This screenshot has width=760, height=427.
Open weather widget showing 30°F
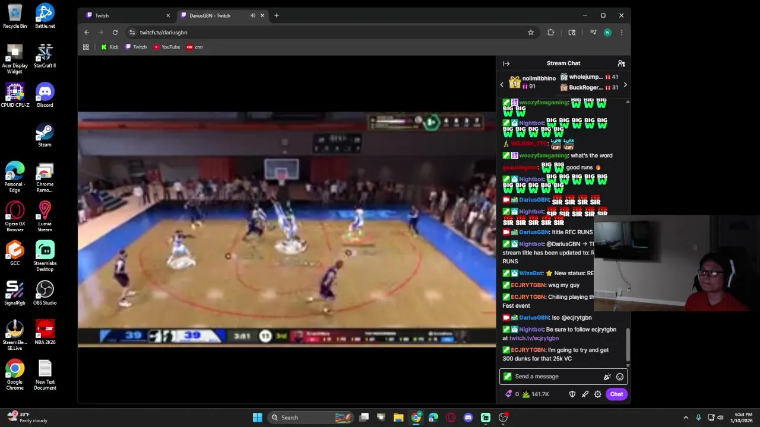[x=27, y=418]
